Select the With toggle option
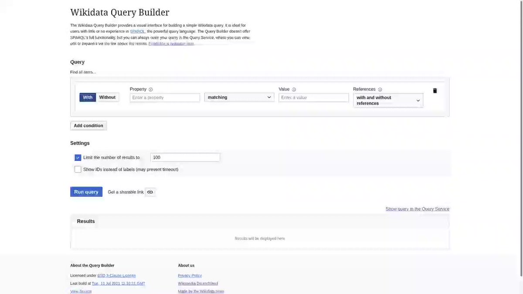 point(88,97)
